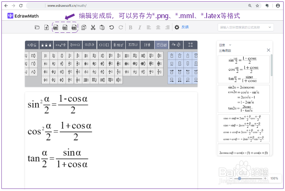This screenshot has height=191, width=285.
Task: Open spacing symbols tab
Action: coord(46,45)
